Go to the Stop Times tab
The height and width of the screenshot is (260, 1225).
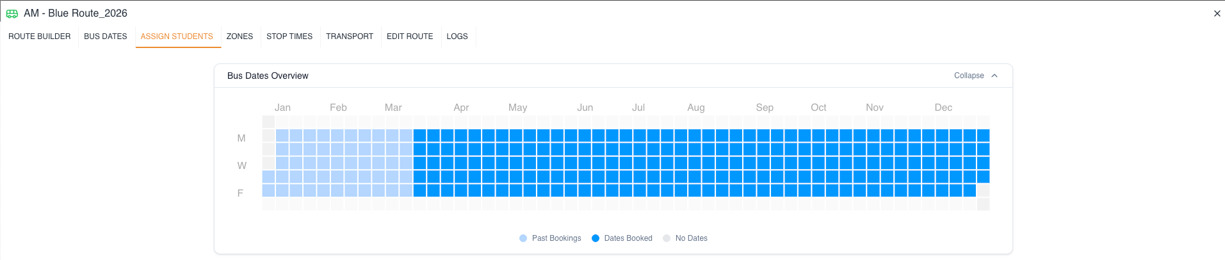pos(289,37)
